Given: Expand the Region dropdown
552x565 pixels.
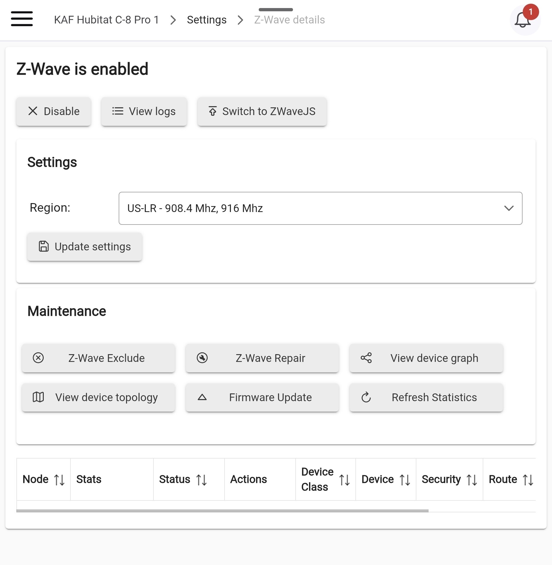Looking at the screenshot, I should pyautogui.click(x=320, y=208).
